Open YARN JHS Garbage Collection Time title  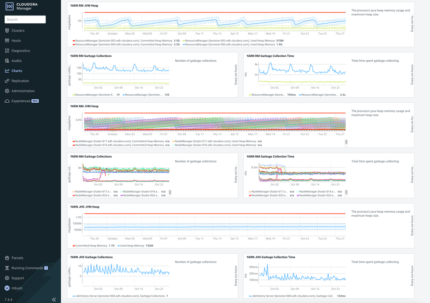[x=271, y=257]
